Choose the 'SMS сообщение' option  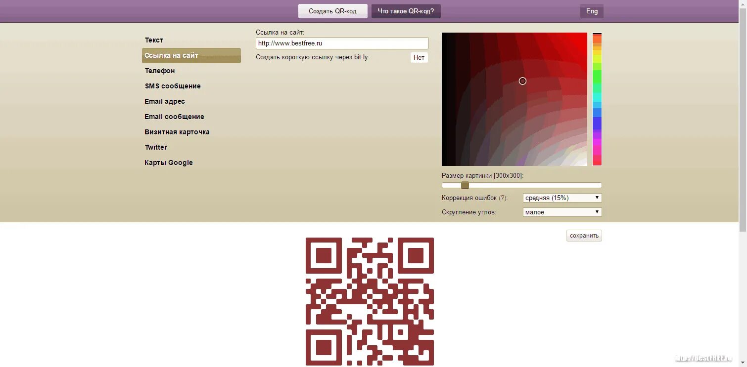[173, 86]
